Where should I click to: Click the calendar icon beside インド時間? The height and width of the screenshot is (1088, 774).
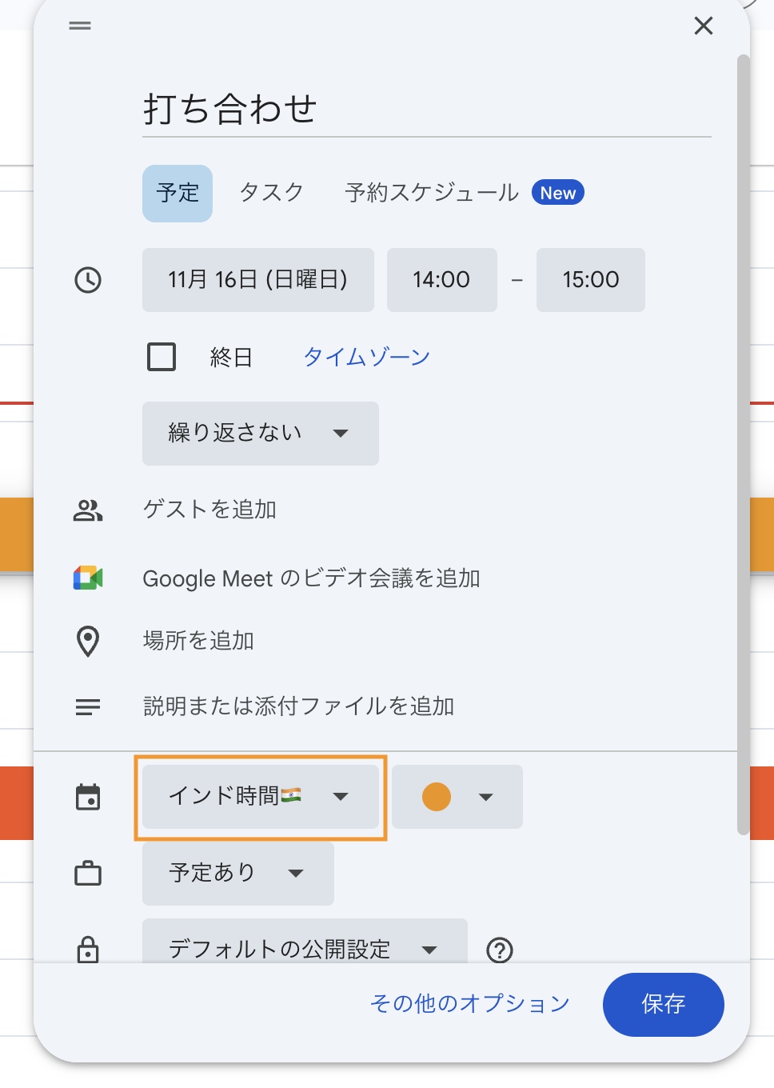88,797
